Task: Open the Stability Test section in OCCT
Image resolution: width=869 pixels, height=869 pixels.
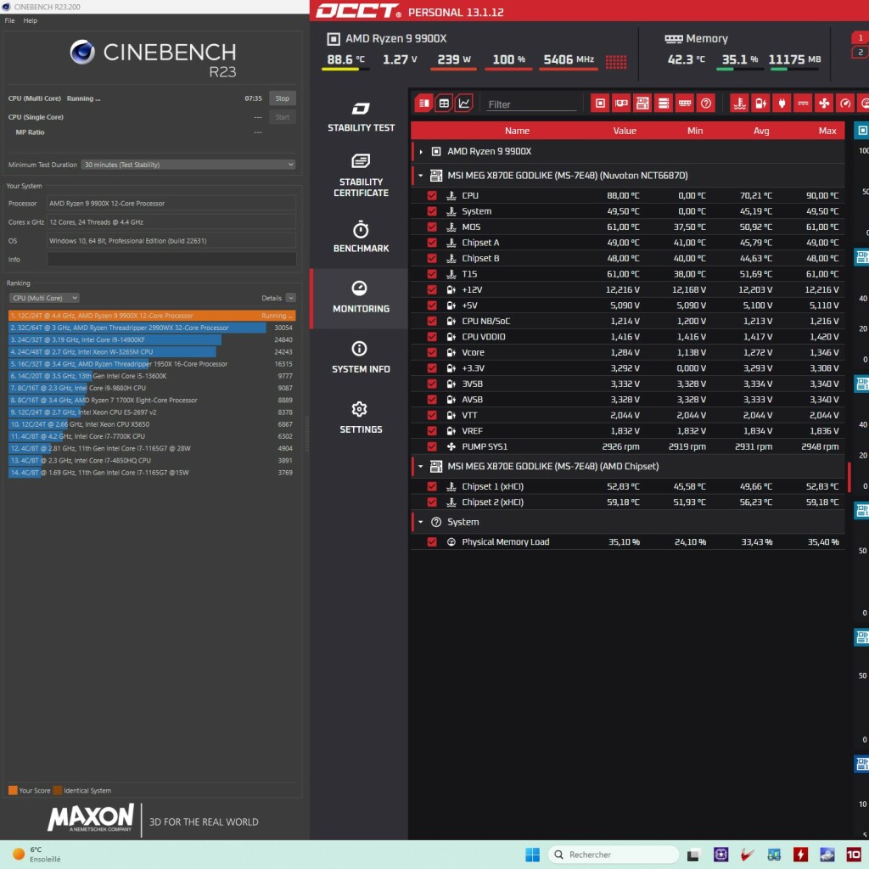Action: coord(361,117)
